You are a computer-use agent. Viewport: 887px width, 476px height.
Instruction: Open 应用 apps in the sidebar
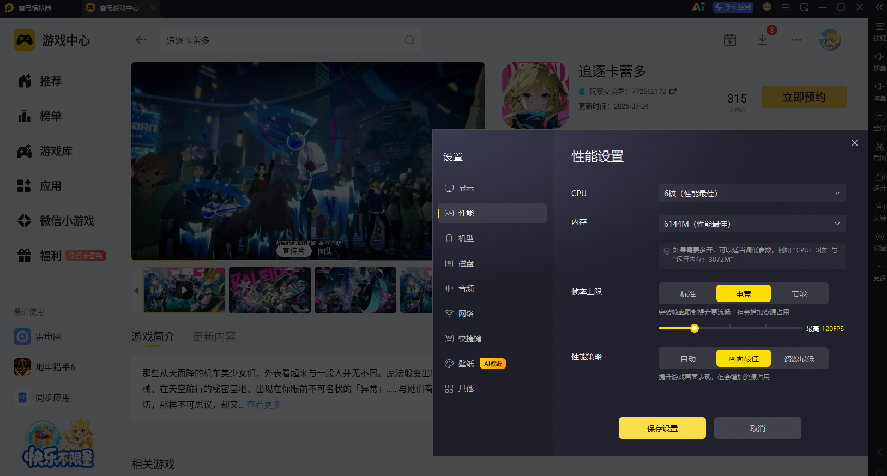pyautogui.click(x=39, y=186)
